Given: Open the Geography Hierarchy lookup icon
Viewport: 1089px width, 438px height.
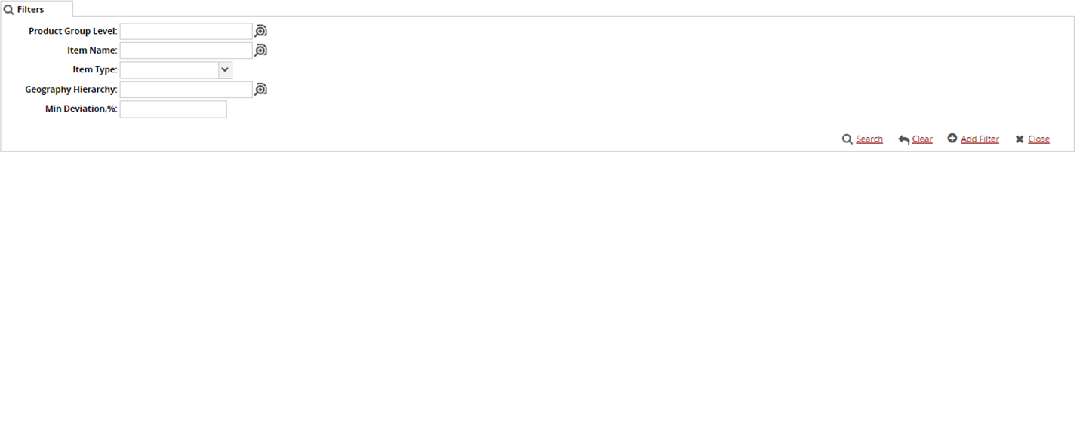Looking at the screenshot, I should click(260, 90).
